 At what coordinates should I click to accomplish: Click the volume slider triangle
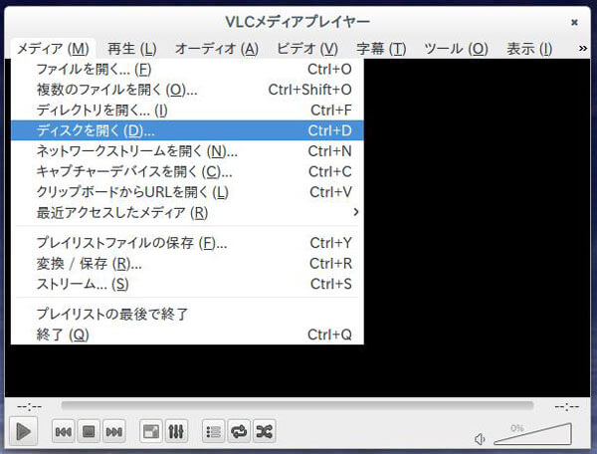point(533,434)
